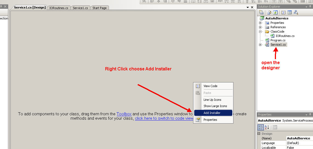Expand the Properties folder node
Image resolution: width=313 pixels, height=149 pixels.
click(x=260, y=23)
